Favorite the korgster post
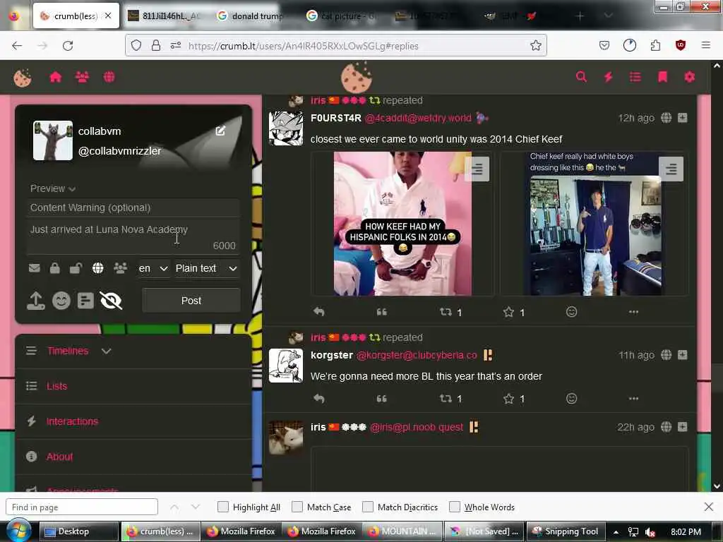This screenshot has height=542, width=723. pos(508,399)
